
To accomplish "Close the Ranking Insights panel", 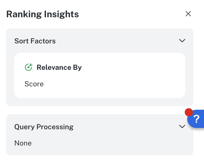I will point(188,14).
